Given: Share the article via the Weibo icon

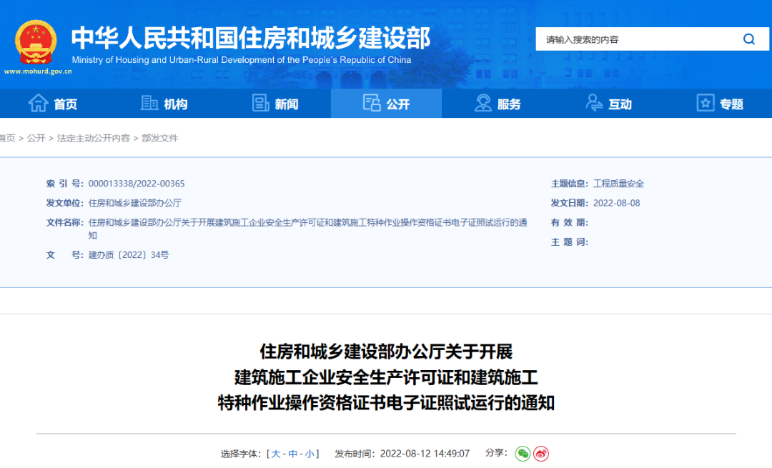Looking at the screenshot, I should (541, 454).
